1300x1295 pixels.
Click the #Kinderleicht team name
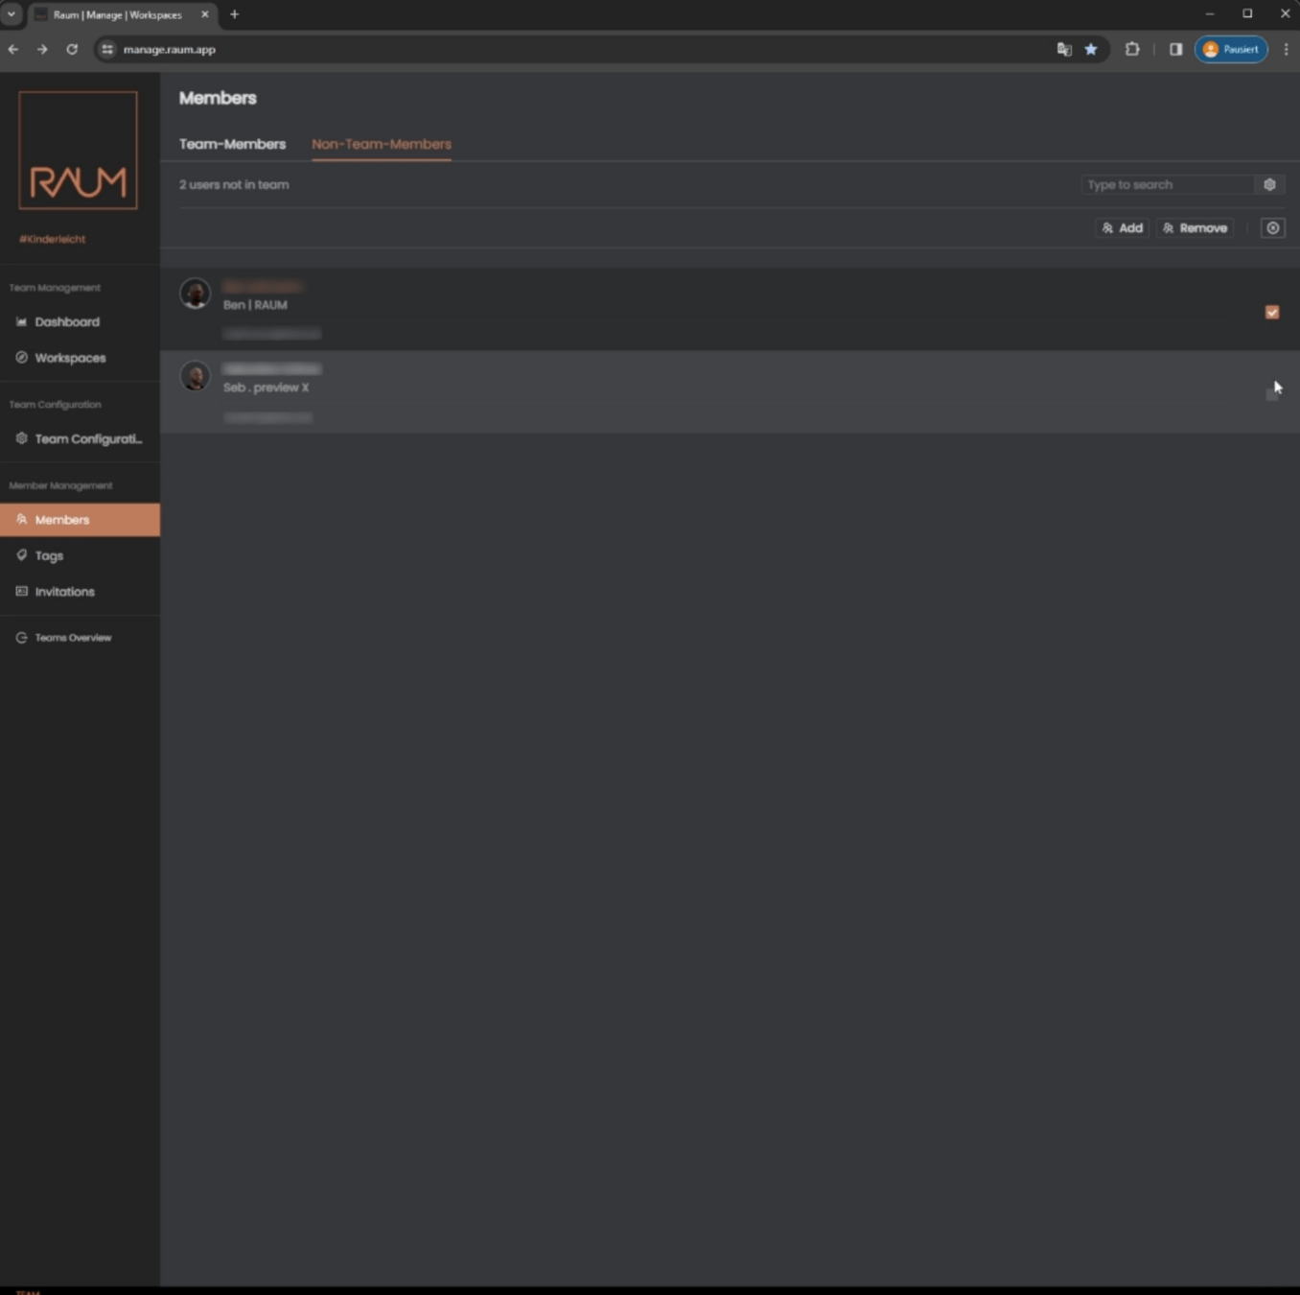(x=53, y=239)
